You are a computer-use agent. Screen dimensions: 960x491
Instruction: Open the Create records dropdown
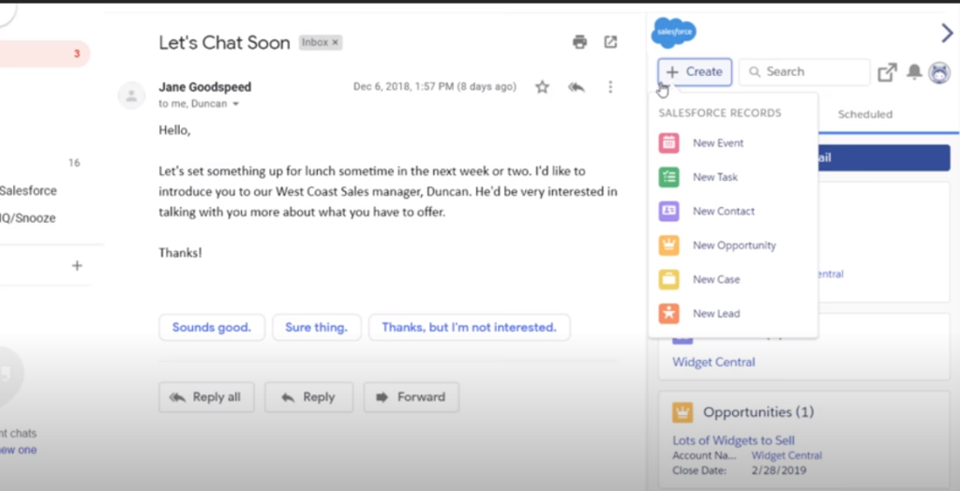(x=695, y=72)
